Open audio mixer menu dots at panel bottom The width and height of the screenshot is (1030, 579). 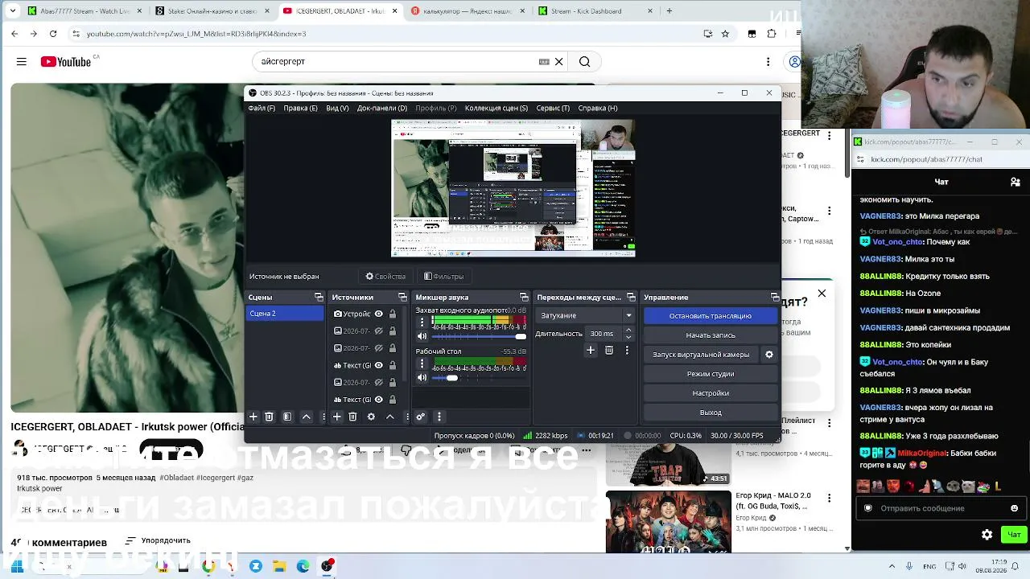click(439, 417)
